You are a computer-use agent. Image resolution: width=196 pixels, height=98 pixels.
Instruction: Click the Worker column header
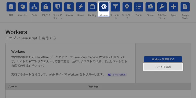93,87
